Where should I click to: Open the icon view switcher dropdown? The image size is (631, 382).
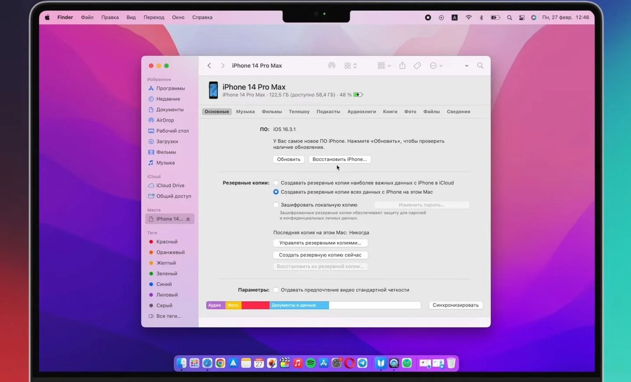tap(351, 66)
